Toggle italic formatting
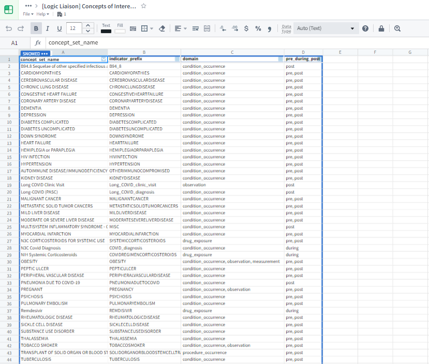Screen dimensions: 429x364 click(48, 28)
